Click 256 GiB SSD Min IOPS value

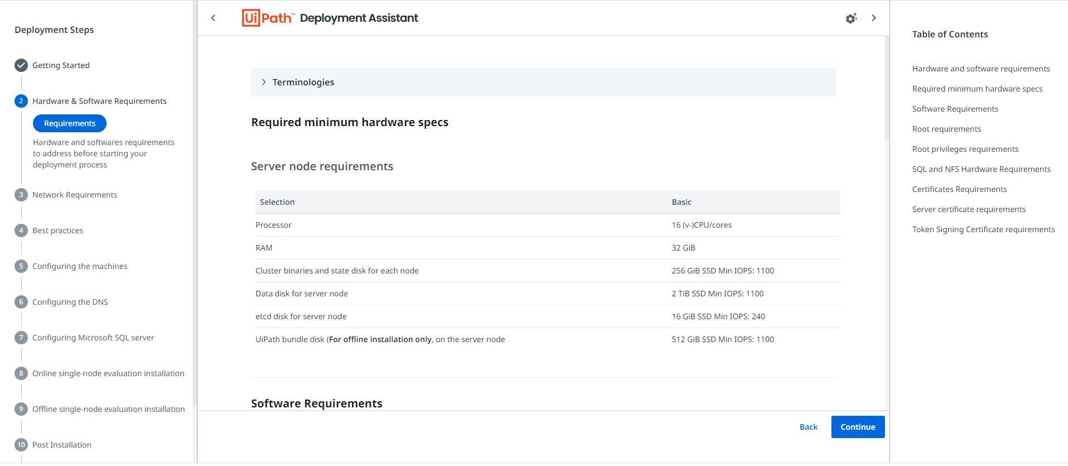pos(723,271)
